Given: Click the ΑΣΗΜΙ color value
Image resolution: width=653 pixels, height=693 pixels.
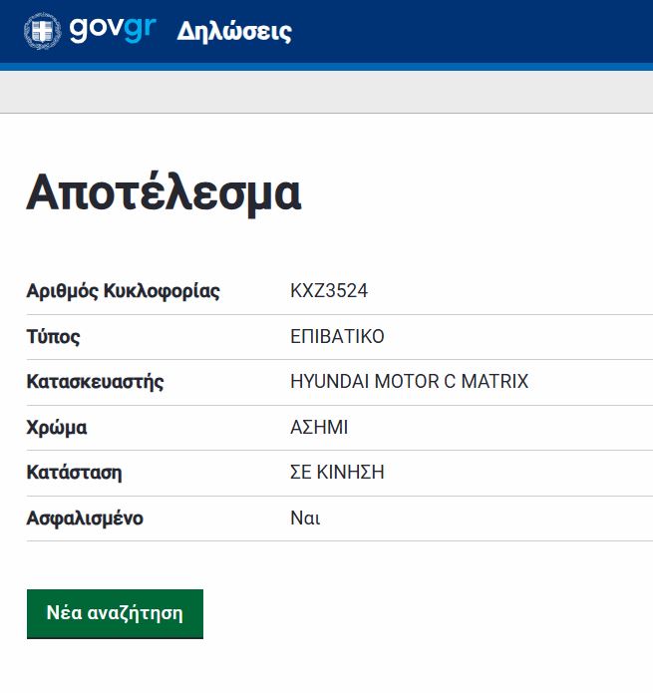Looking at the screenshot, I should pos(319,428).
